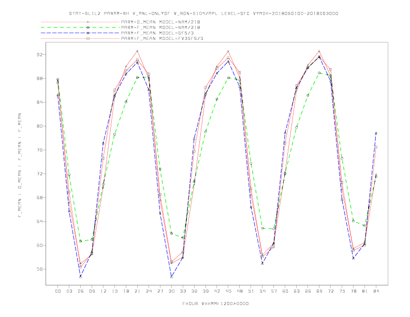Click x-axis forecast hour label 75
Screen dimensions: 410x317
pos(342,291)
